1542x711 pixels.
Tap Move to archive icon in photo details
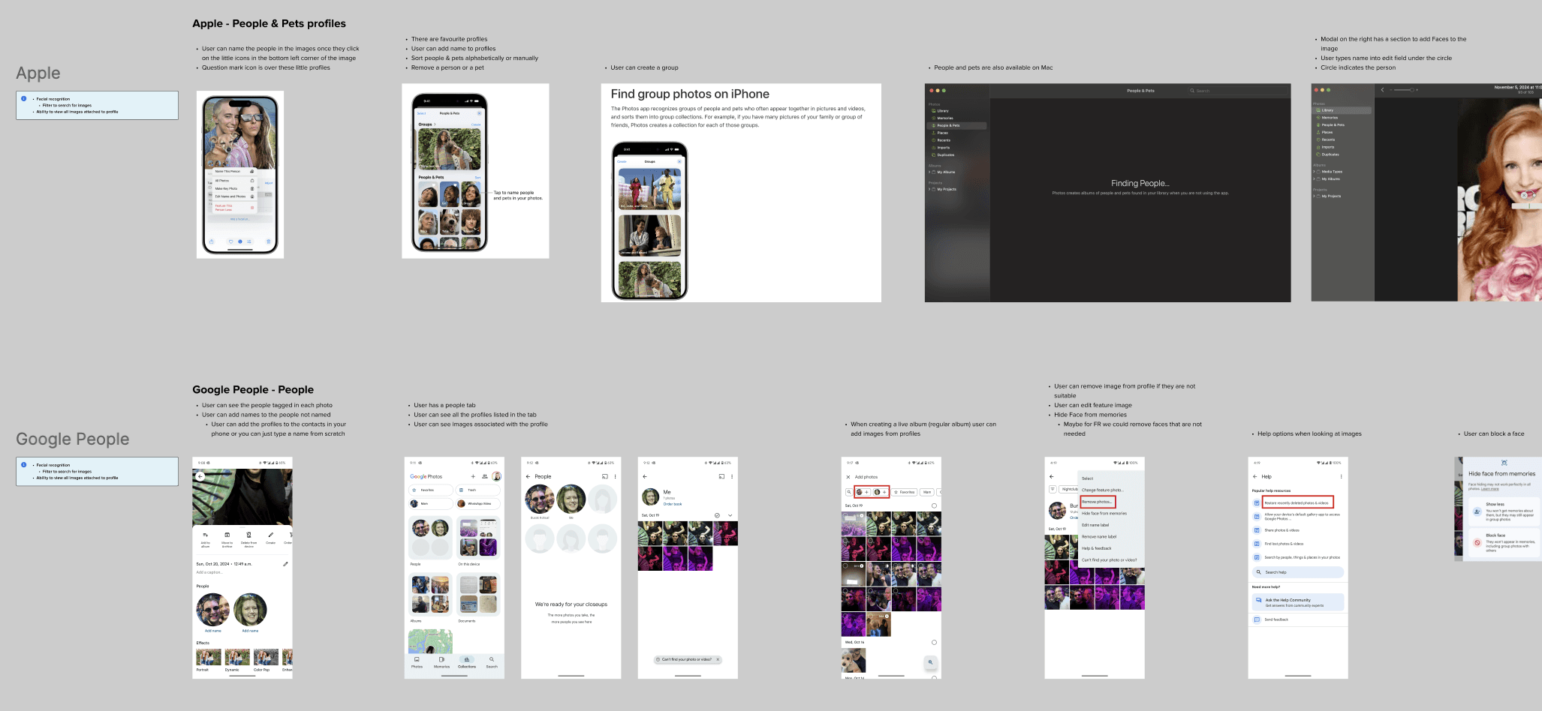[x=227, y=535]
